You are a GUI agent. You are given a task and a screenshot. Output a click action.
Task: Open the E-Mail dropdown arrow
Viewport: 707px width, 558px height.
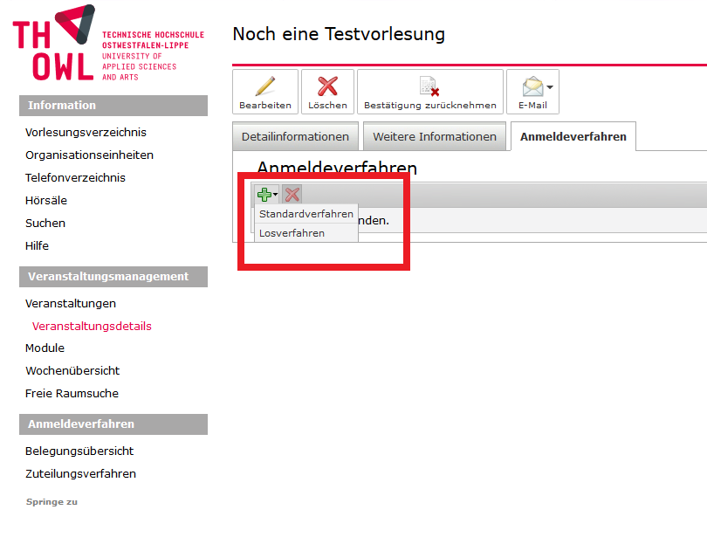[551, 87]
